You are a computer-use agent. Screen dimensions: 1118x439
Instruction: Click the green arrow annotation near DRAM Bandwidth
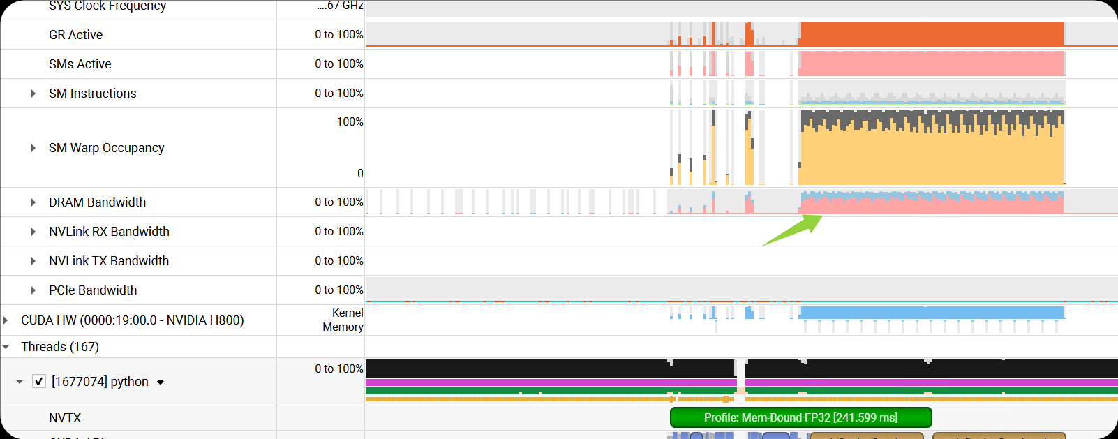tap(792, 231)
